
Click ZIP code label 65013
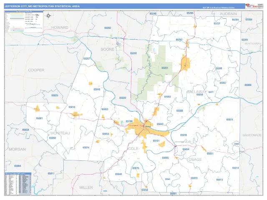click(220, 180)
